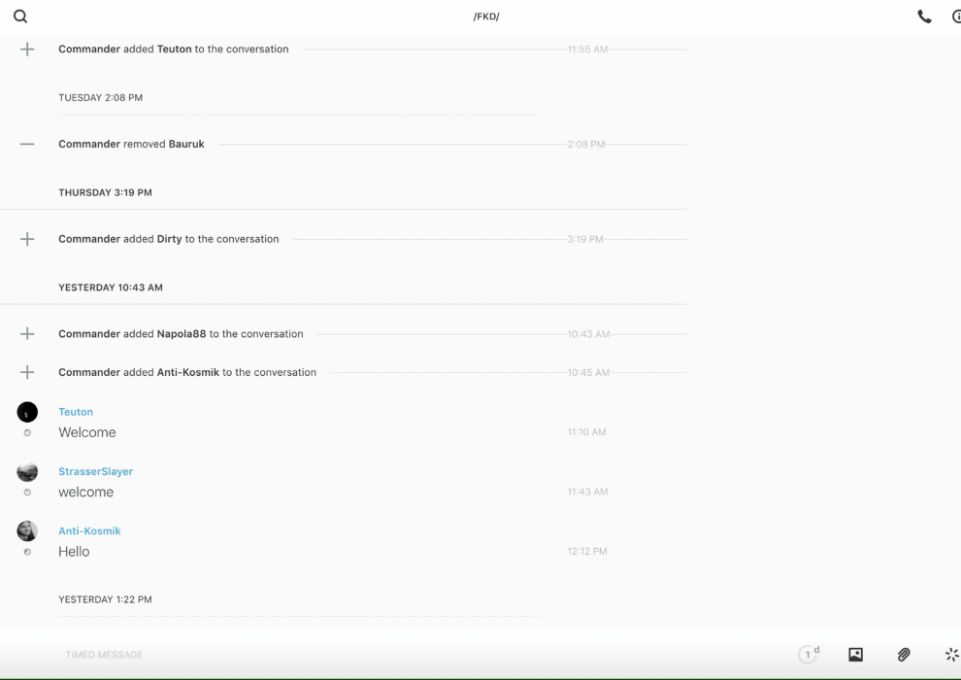The width and height of the screenshot is (961, 680).
Task: Click the StrasserSlayer username link
Action: [x=95, y=471]
